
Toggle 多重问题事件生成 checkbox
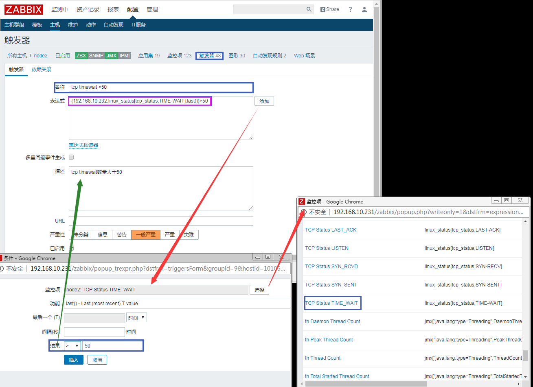coord(71,157)
